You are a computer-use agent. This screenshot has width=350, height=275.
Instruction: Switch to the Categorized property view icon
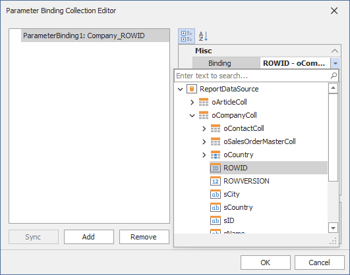click(x=187, y=36)
